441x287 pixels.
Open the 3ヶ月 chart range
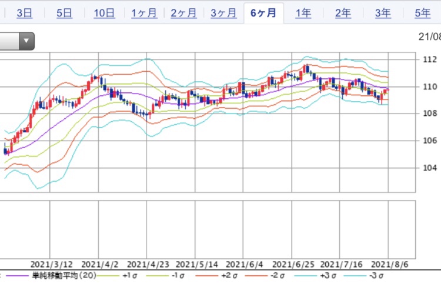(223, 13)
